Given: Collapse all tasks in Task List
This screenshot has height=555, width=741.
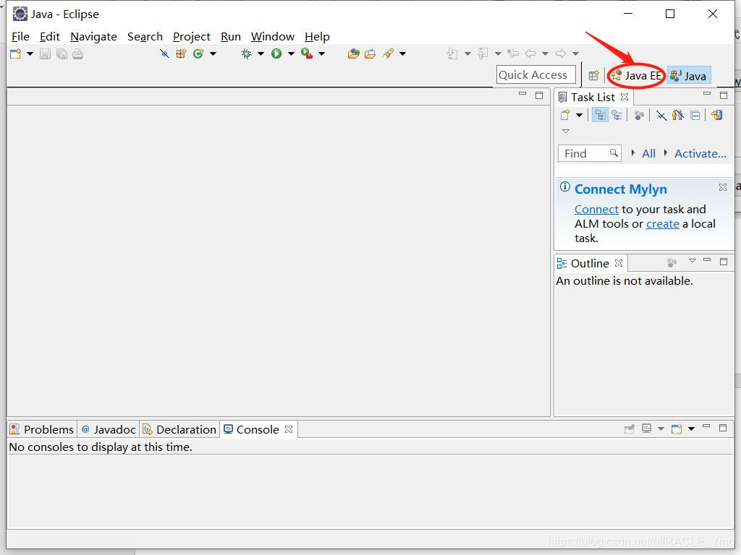Looking at the screenshot, I should (x=695, y=115).
